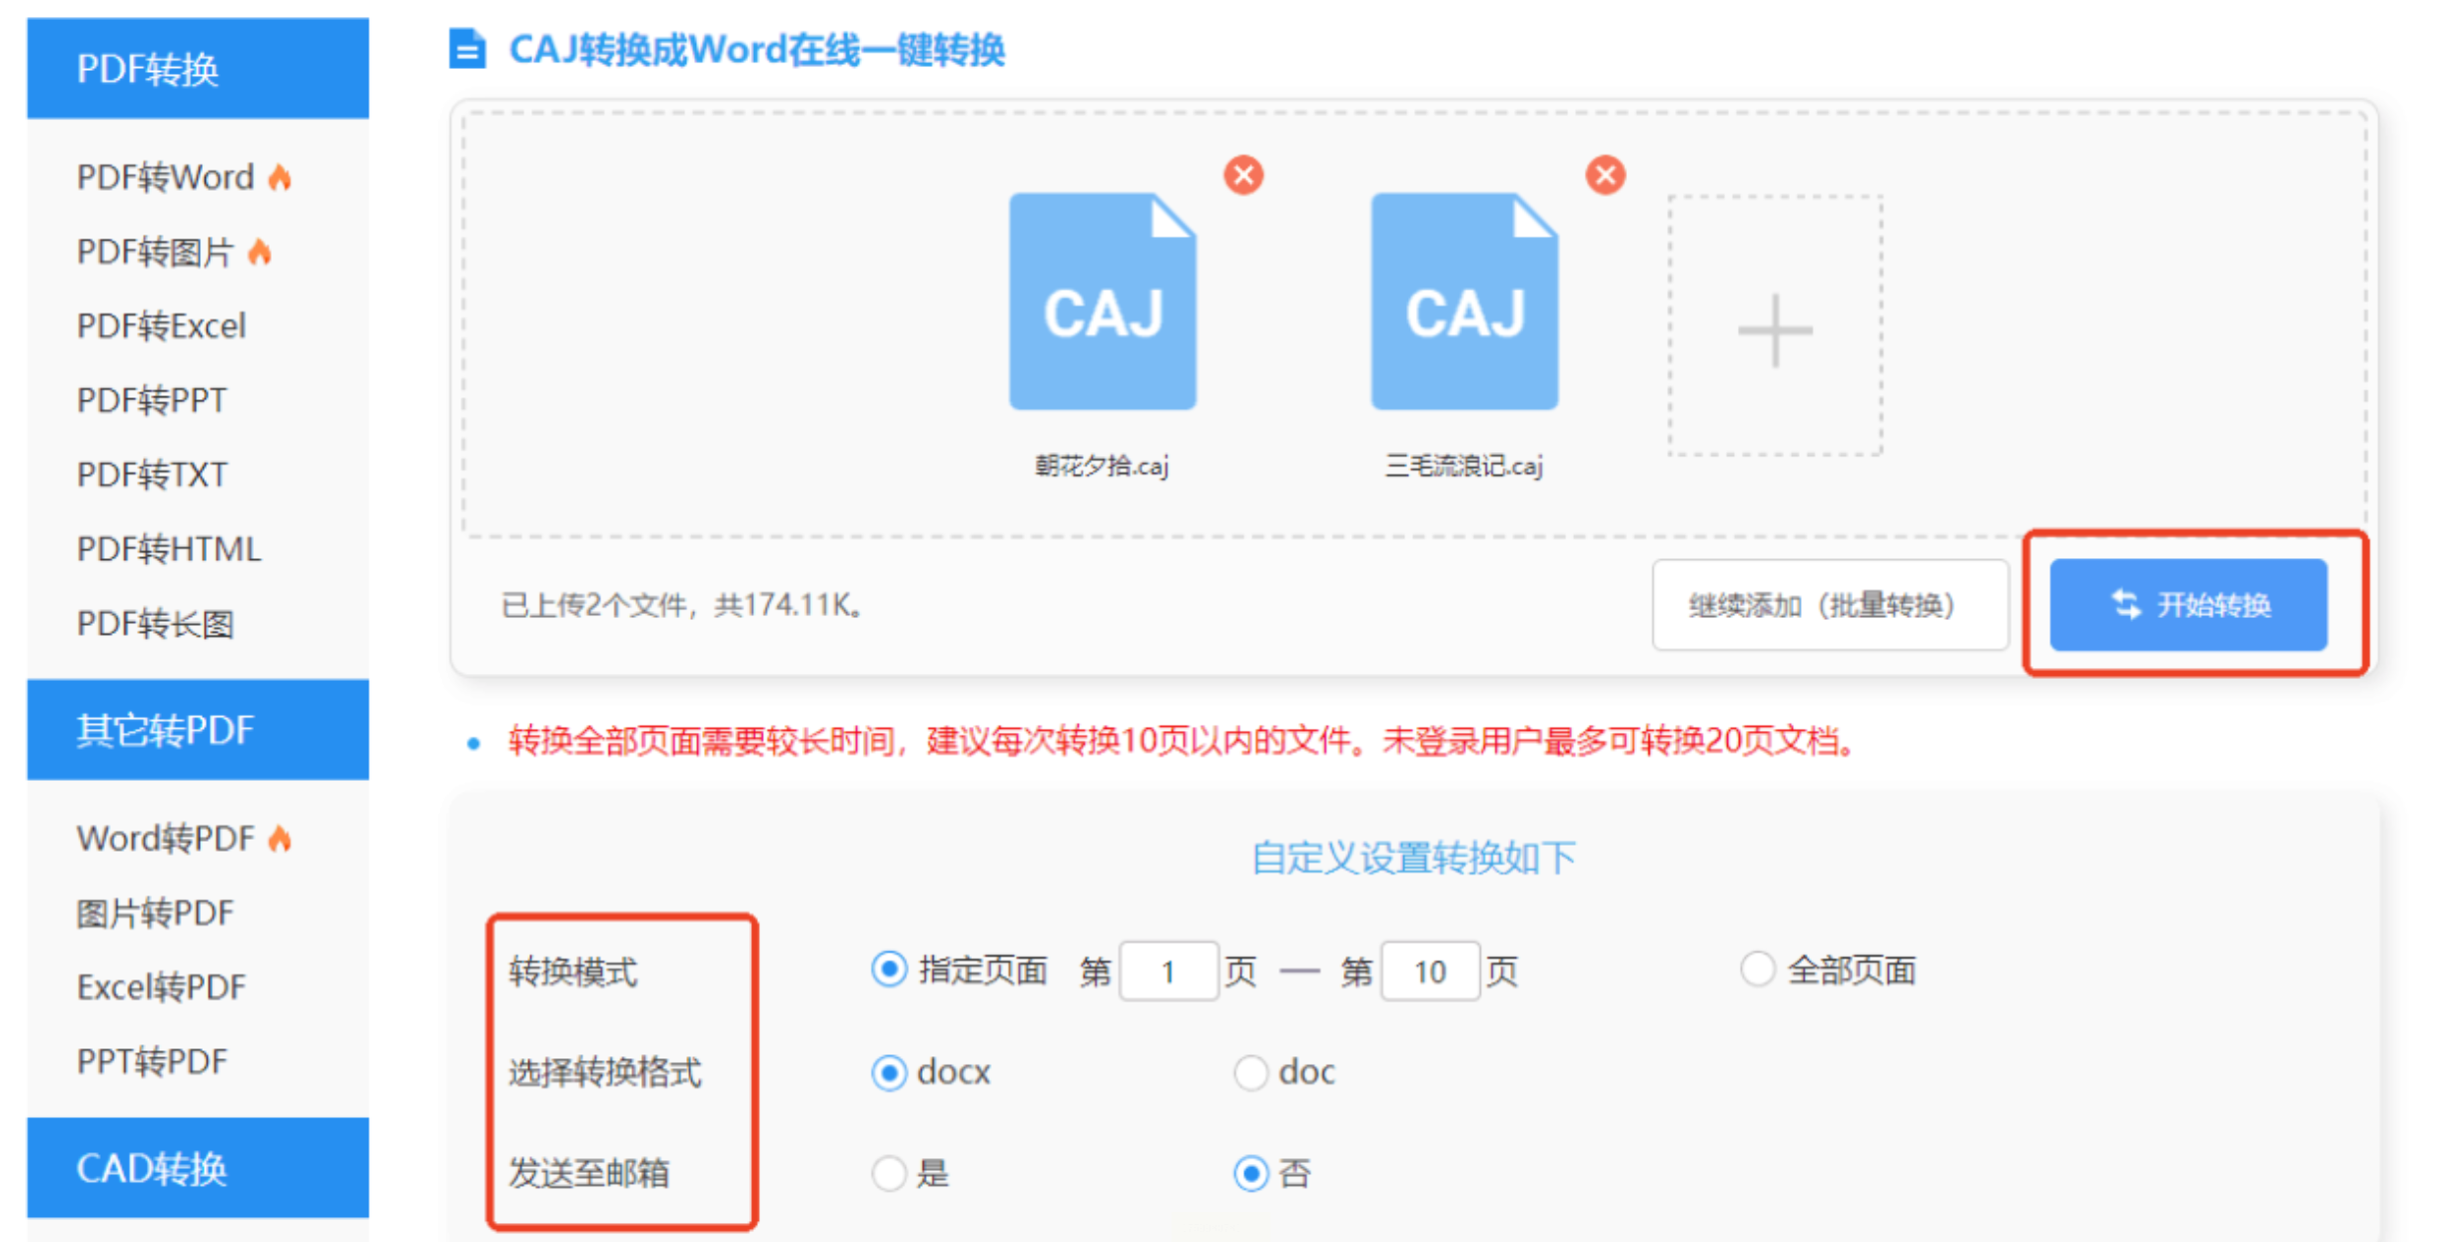Click the 朝花夕拾 CAJ file icon
This screenshot has height=1242, width=2441.
[1102, 302]
